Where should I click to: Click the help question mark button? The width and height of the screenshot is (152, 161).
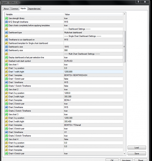coord(138,2)
